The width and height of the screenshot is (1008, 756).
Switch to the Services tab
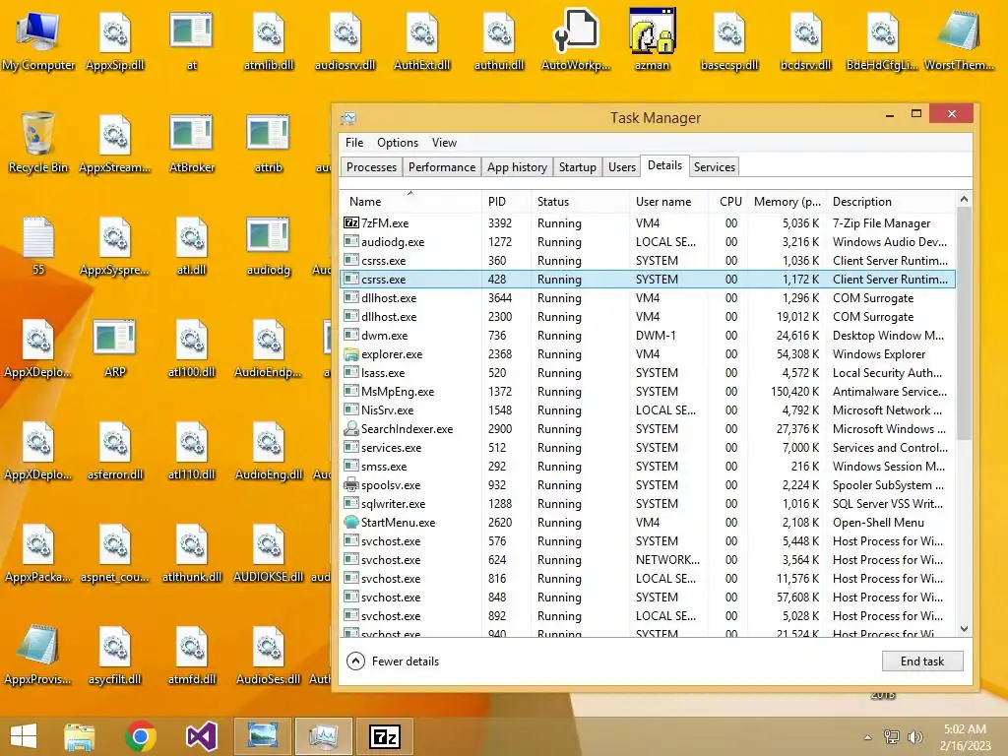715,167
